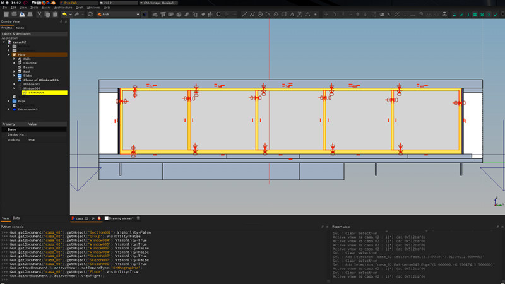The image size is (505, 284).
Task: Expand the Roof tree node
Action: [14, 71]
